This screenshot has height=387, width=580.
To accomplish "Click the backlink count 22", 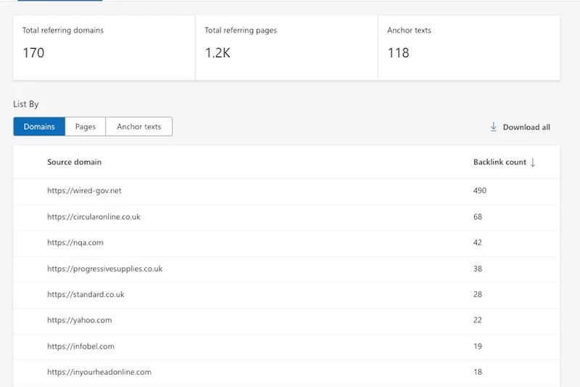I will click(x=478, y=320).
